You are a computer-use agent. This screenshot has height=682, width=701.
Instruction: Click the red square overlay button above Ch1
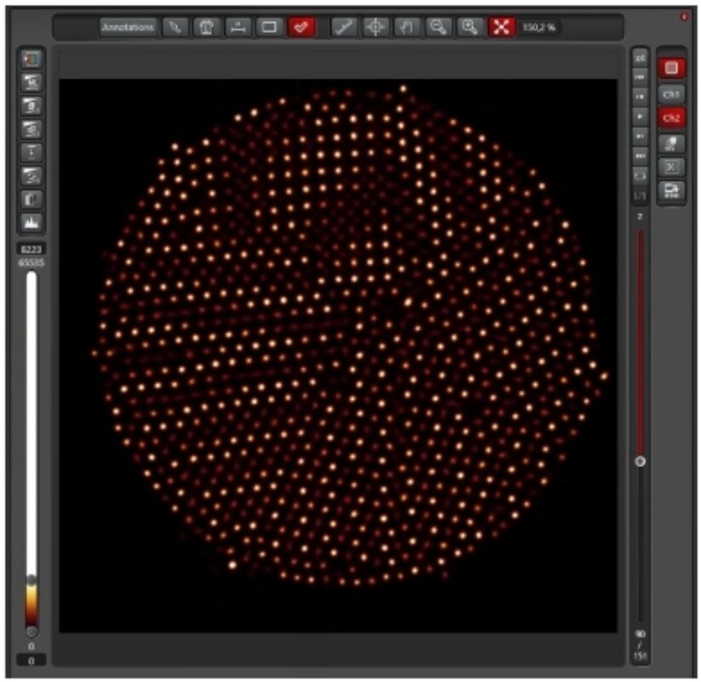pos(671,67)
